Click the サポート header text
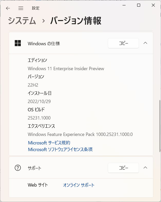 (34, 168)
